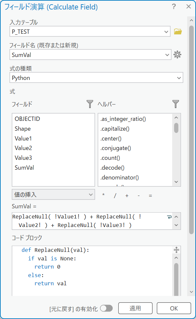Insert the multiply asterisk operator
This screenshot has width=196, height=319.
(x=104, y=196)
